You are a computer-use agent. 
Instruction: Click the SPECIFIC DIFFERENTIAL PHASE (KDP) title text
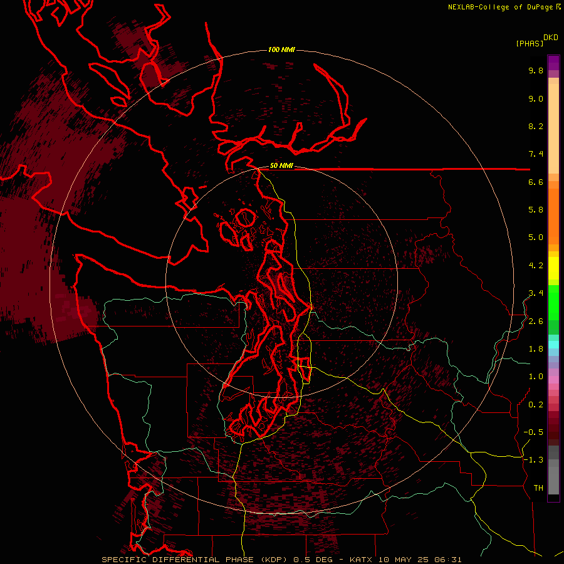pos(195,560)
